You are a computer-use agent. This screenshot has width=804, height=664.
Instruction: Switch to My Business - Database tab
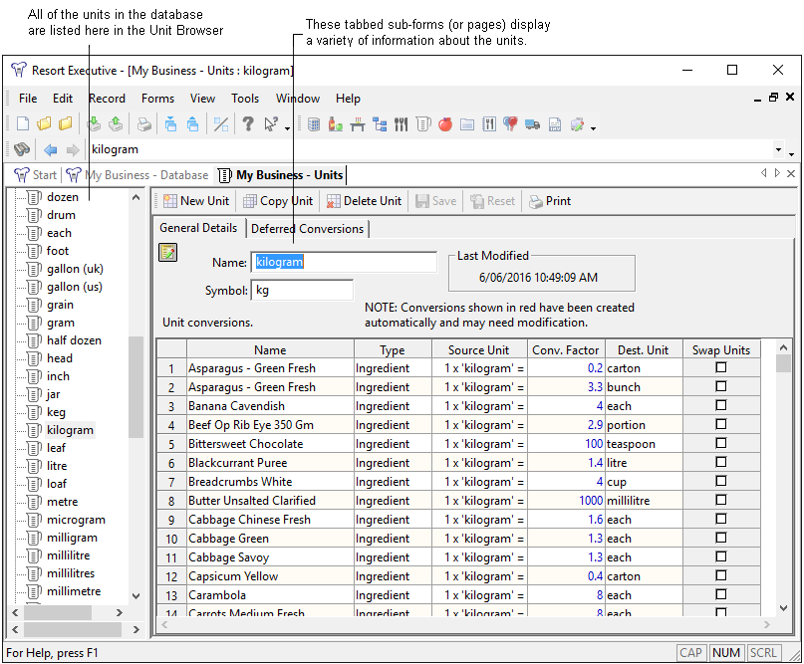point(137,175)
